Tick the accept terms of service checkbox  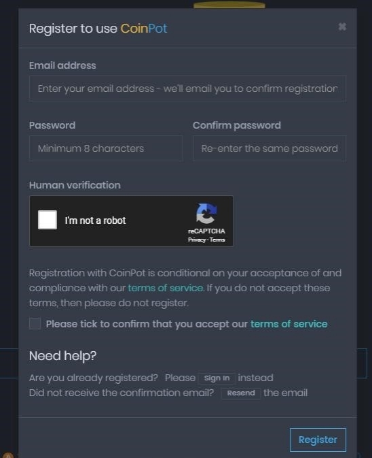35,324
